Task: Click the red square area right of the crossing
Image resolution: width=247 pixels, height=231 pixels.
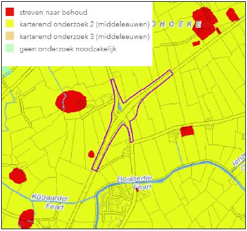Action: pos(187,131)
